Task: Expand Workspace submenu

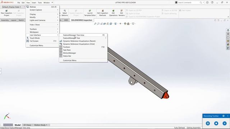Action: 42,32
